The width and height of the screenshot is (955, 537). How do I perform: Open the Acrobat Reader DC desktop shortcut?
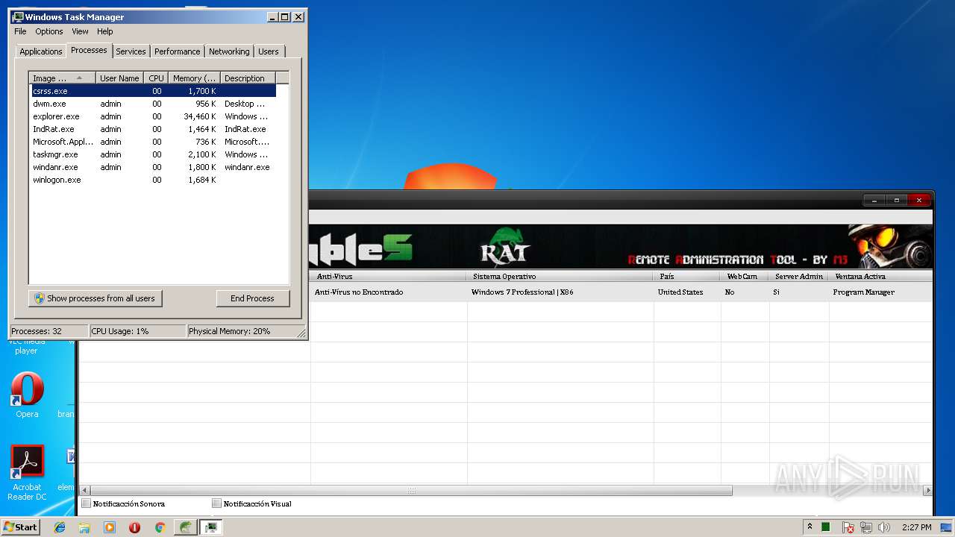(x=27, y=473)
